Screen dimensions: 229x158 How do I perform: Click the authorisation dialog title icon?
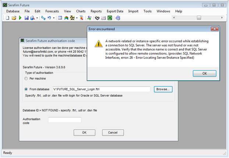point(22,41)
